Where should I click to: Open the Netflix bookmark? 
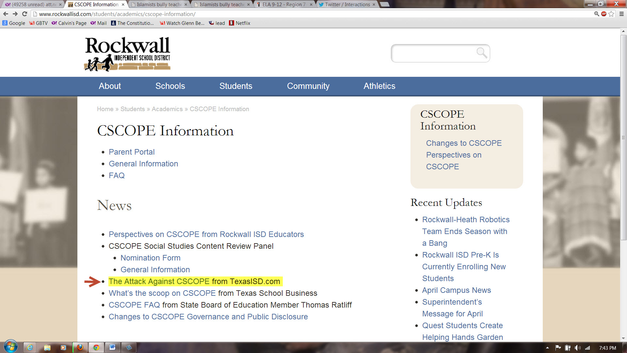click(240, 23)
